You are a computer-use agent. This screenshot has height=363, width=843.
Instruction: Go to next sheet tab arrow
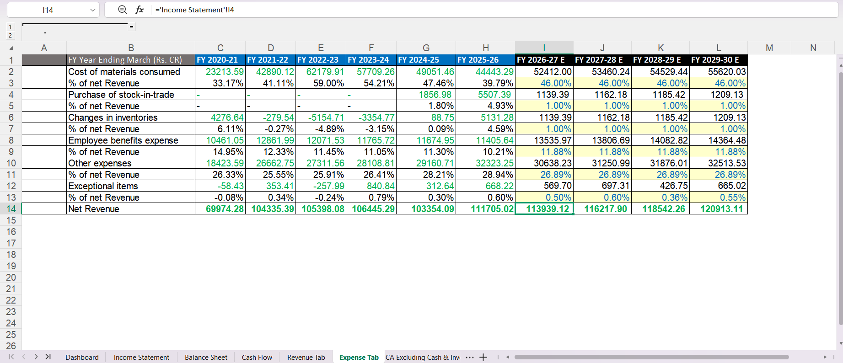point(36,357)
